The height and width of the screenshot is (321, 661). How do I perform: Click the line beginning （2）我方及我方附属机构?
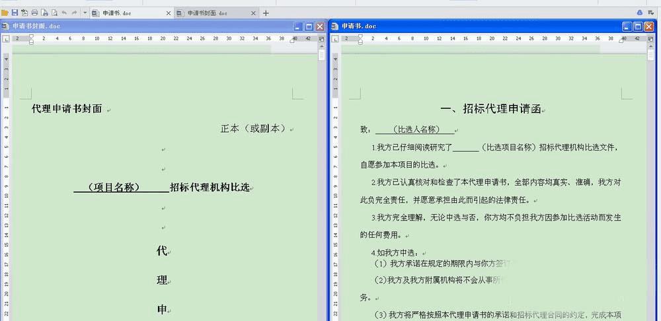pyautogui.click(x=440, y=279)
